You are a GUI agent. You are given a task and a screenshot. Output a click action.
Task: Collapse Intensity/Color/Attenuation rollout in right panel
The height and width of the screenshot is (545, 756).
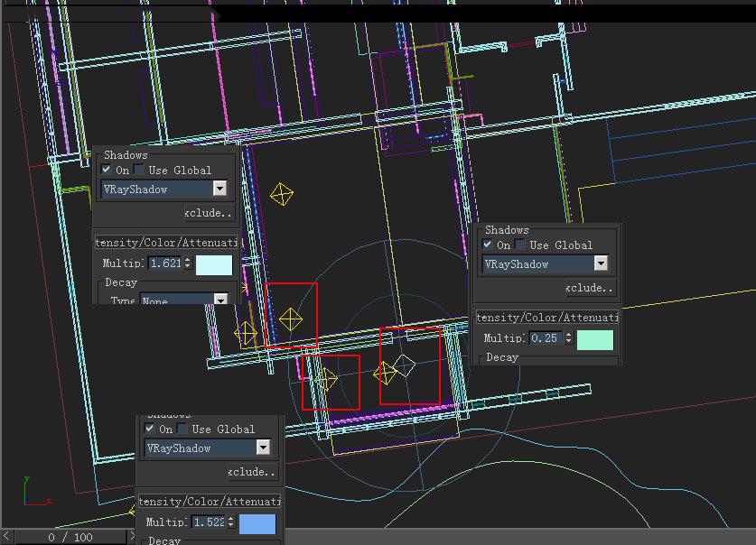point(547,318)
